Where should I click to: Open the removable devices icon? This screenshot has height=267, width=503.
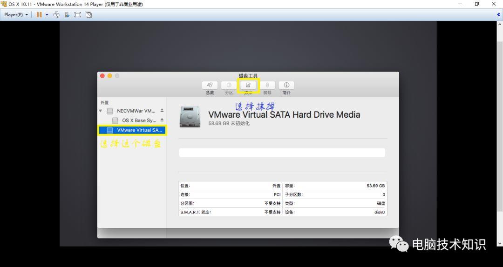pyautogui.click(x=67, y=15)
